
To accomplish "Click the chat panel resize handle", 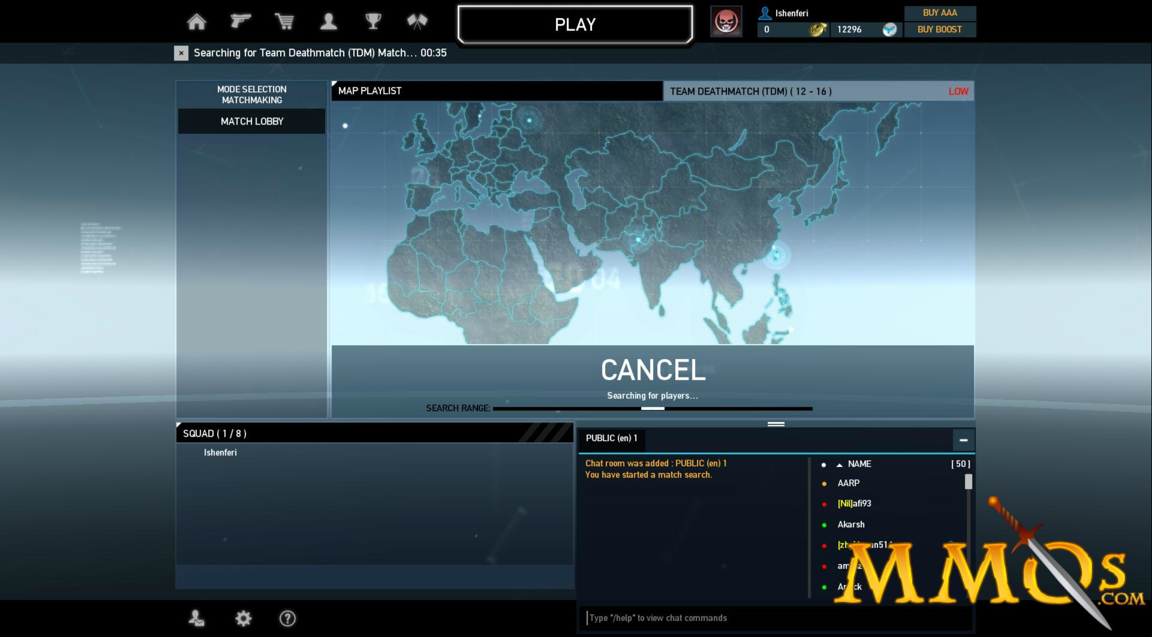I will tap(776, 424).
